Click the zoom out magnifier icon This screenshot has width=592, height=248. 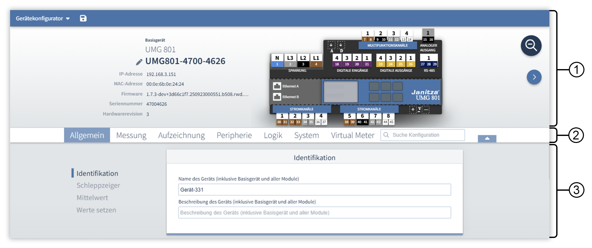tap(531, 45)
